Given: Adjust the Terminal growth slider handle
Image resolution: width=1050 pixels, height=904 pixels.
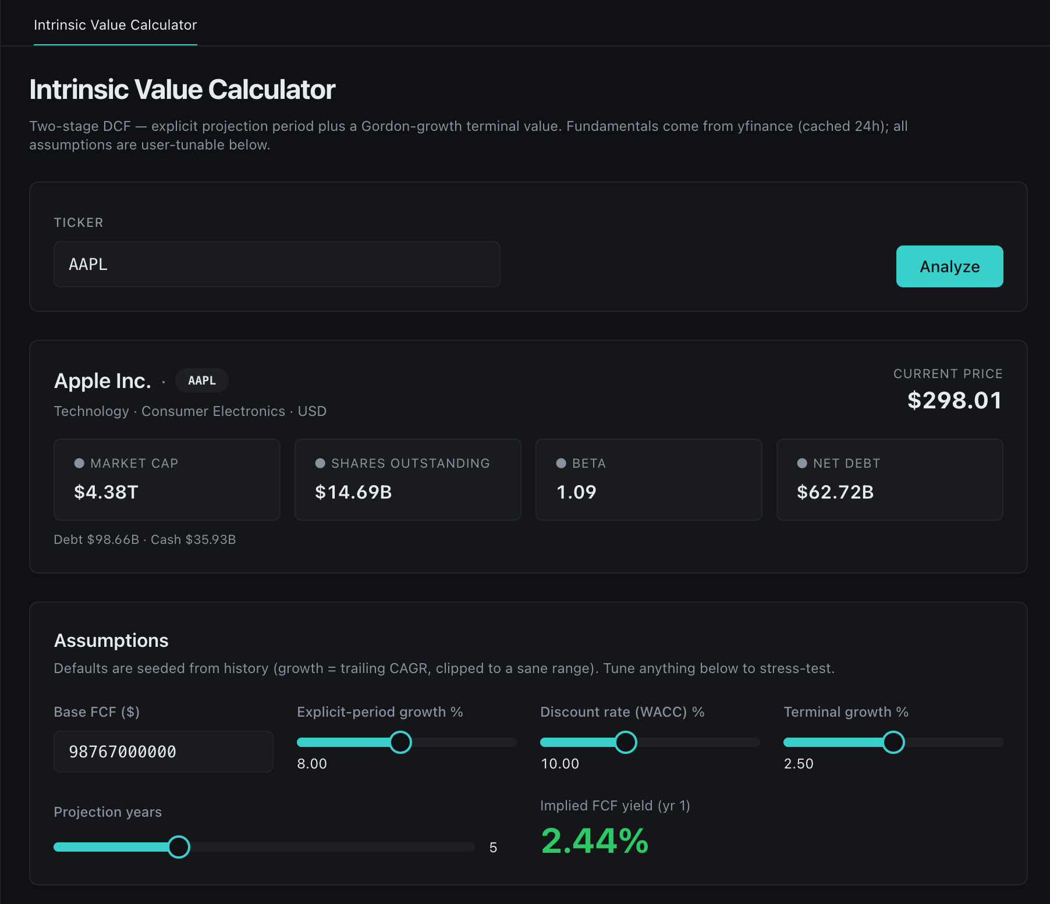Looking at the screenshot, I should coord(893,742).
